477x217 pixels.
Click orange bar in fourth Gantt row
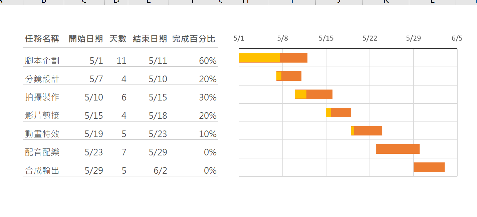(x=341, y=112)
